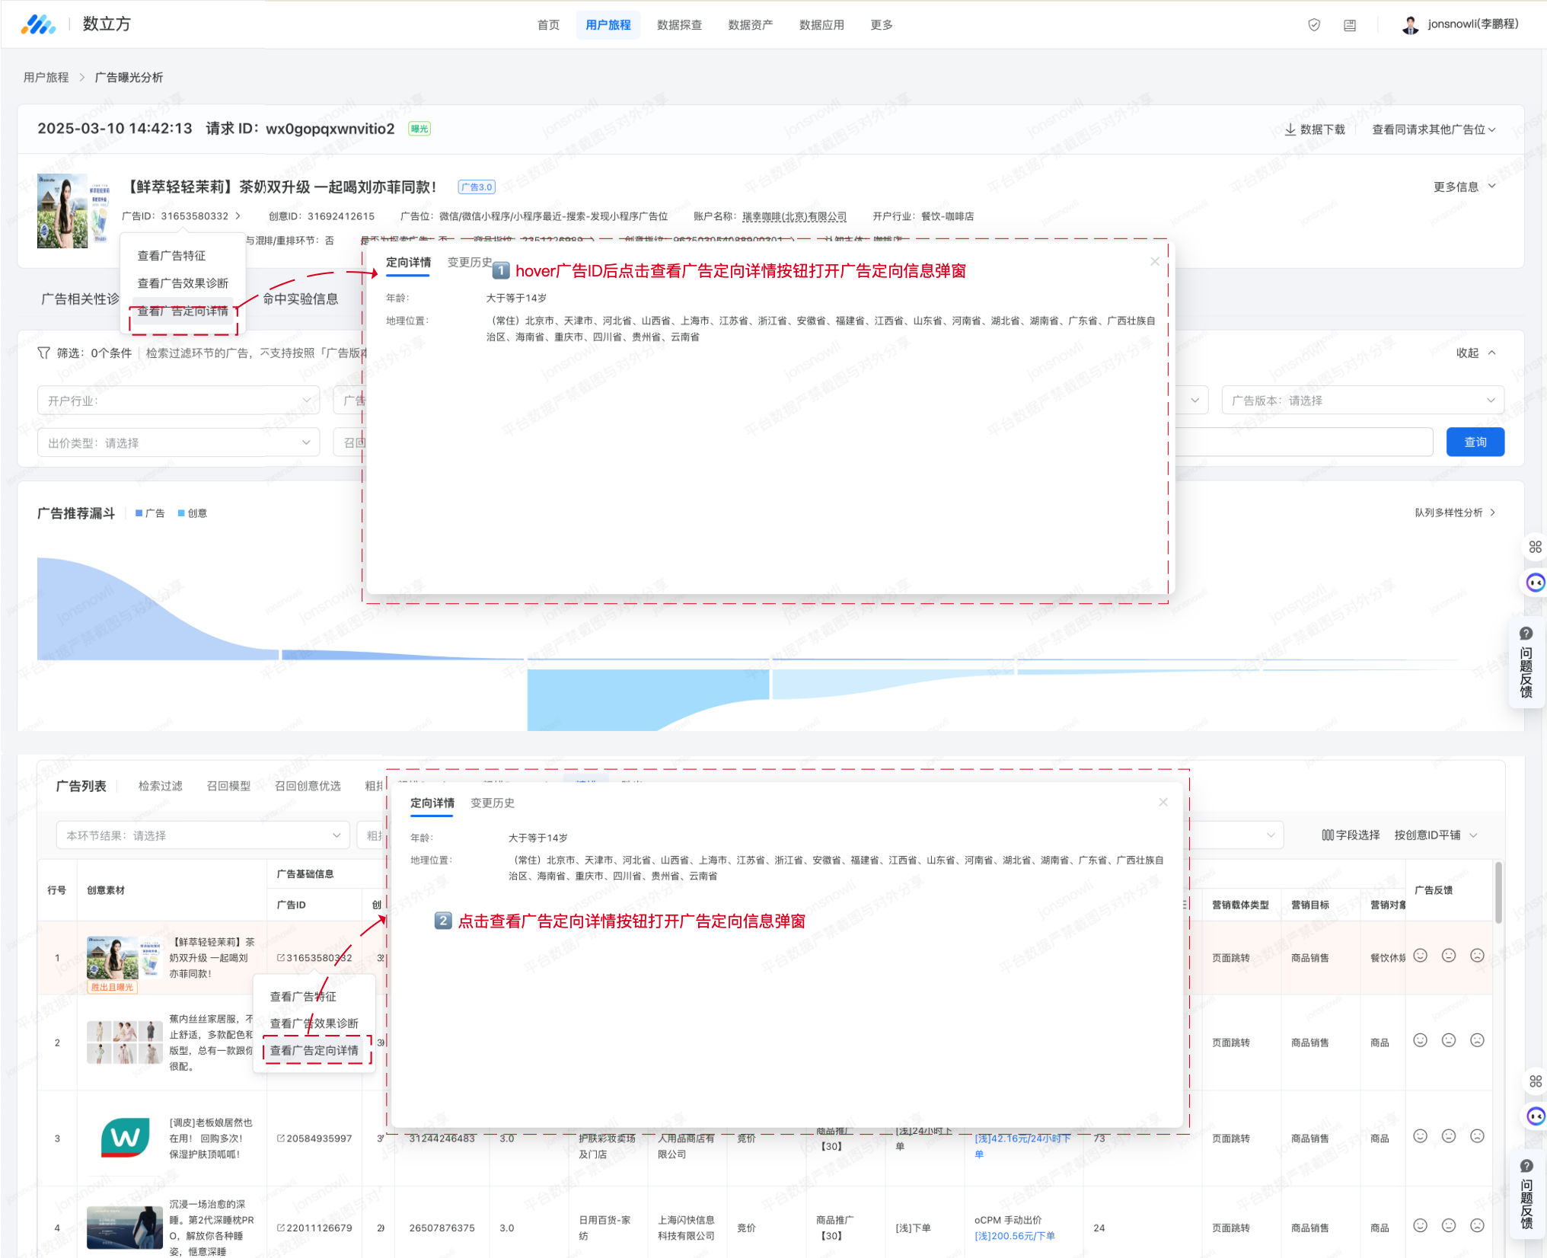Click the shield verification icon in header
Viewport: 1547px width, 1258px height.
[x=1314, y=25]
